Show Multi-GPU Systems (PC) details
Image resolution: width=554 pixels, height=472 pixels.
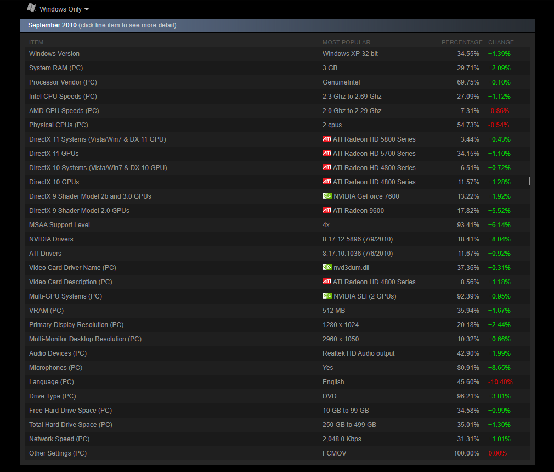tap(278, 296)
